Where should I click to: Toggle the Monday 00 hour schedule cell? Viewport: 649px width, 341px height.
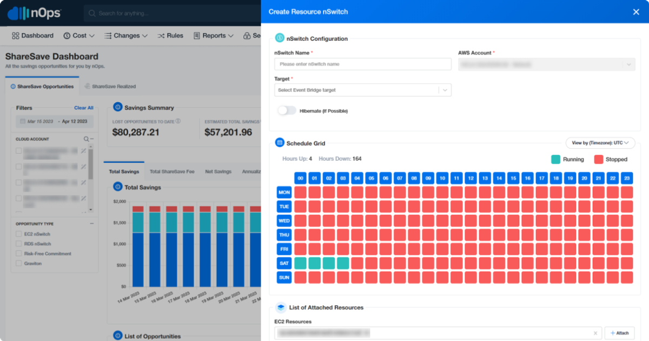(300, 192)
